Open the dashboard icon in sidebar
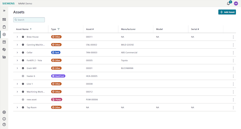 (x=4, y=19)
